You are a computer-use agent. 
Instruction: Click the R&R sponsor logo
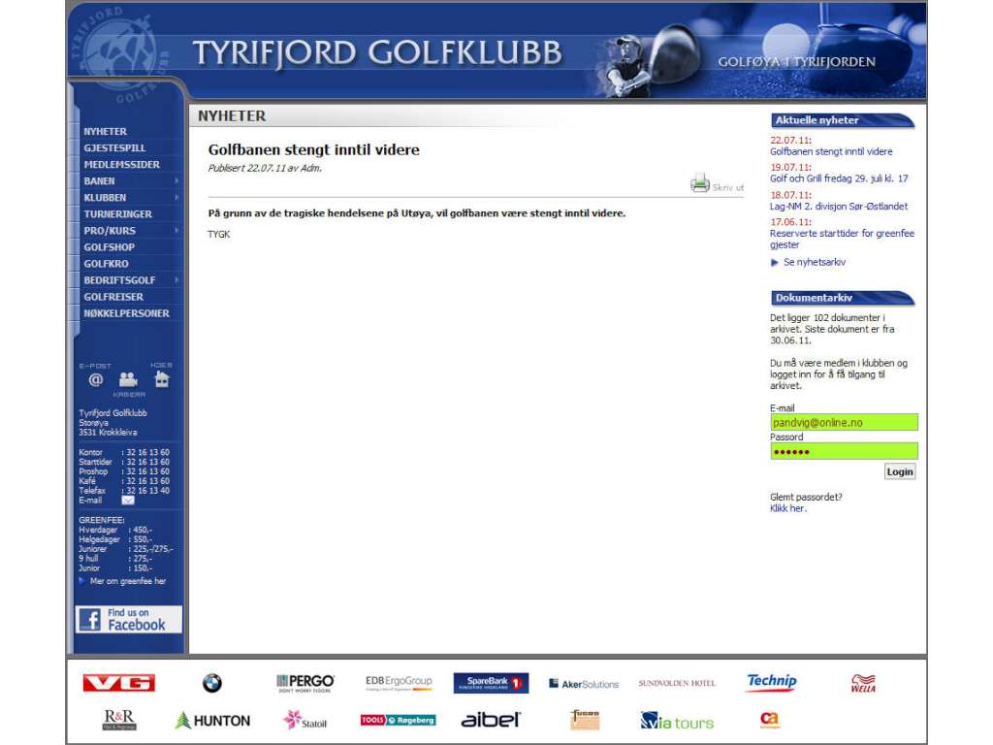click(x=119, y=720)
